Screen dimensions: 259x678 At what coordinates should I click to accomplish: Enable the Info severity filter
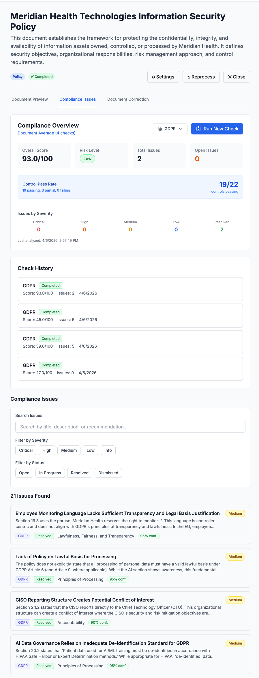coord(108,450)
